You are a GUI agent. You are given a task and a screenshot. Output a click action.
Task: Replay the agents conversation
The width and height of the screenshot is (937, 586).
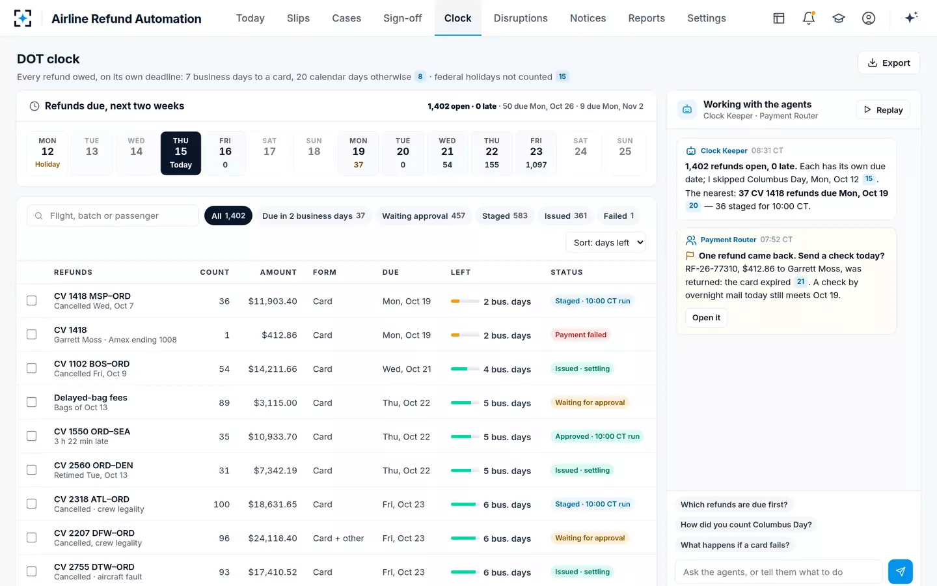pyautogui.click(x=883, y=110)
